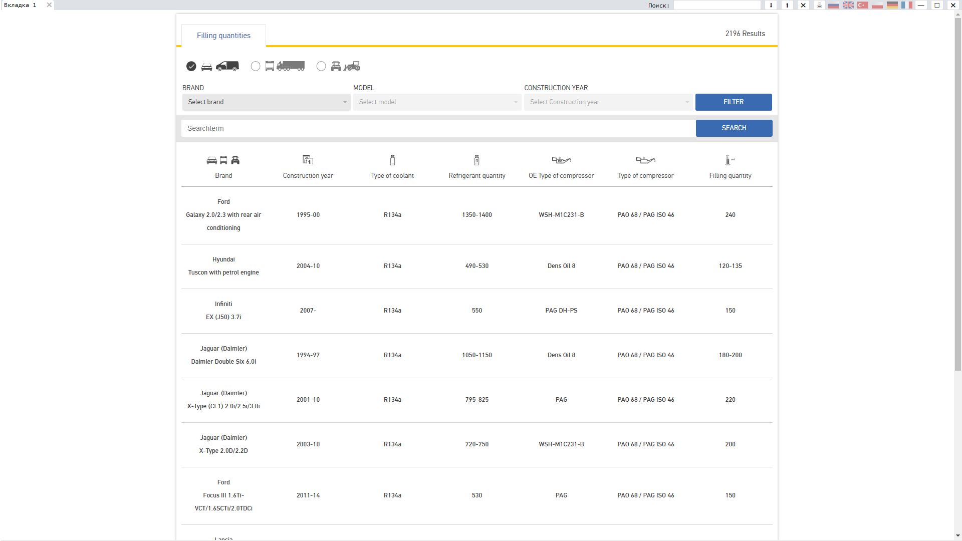Select the cars and vans radio option
The image size is (962, 541).
(191, 66)
